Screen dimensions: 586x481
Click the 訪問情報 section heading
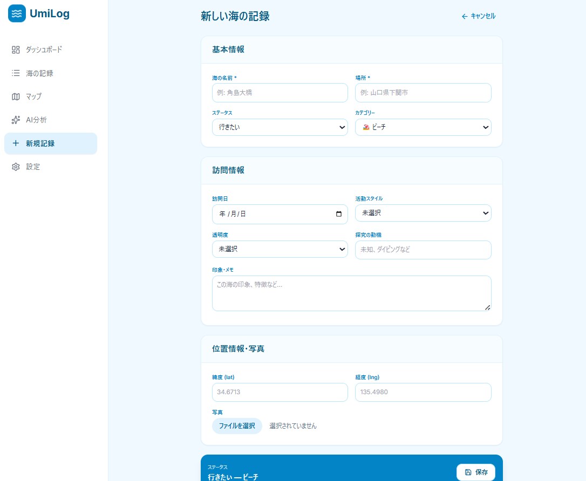pyautogui.click(x=228, y=170)
